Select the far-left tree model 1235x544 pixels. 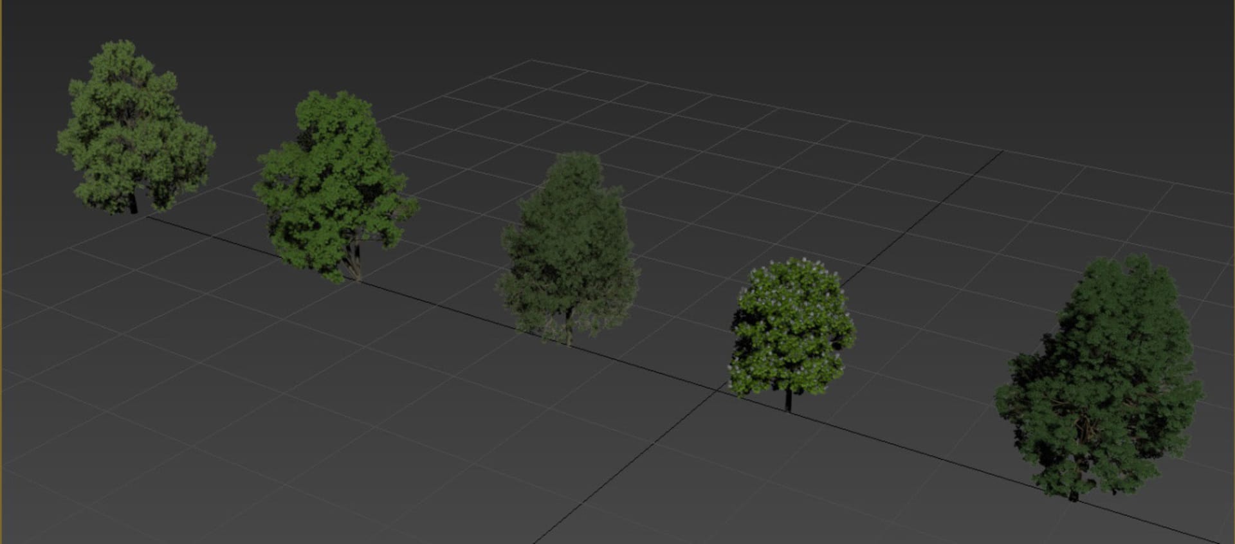click(x=136, y=127)
